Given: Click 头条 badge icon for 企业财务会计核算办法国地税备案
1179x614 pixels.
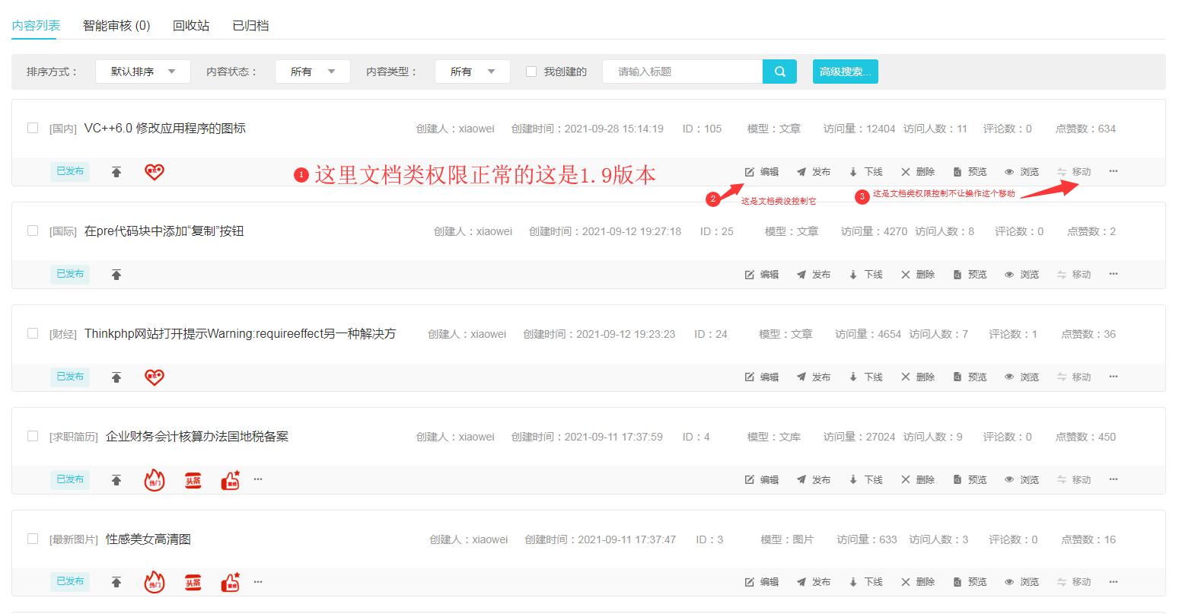Looking at the screenshot, I should (x=193, y=480).
